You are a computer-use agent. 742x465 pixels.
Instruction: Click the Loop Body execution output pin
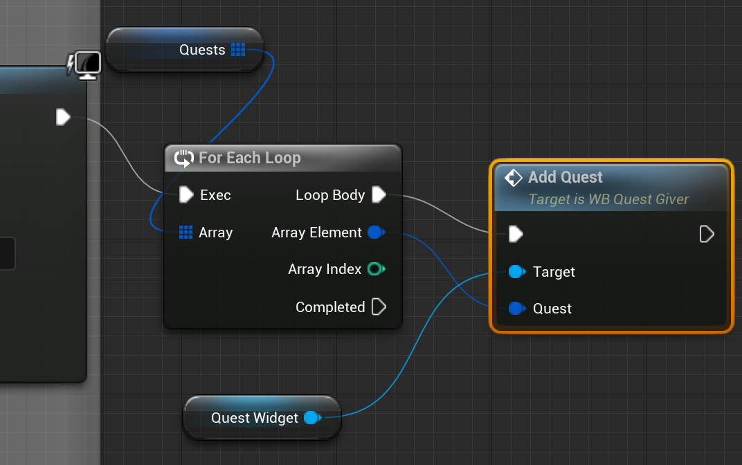click(379, 194)
